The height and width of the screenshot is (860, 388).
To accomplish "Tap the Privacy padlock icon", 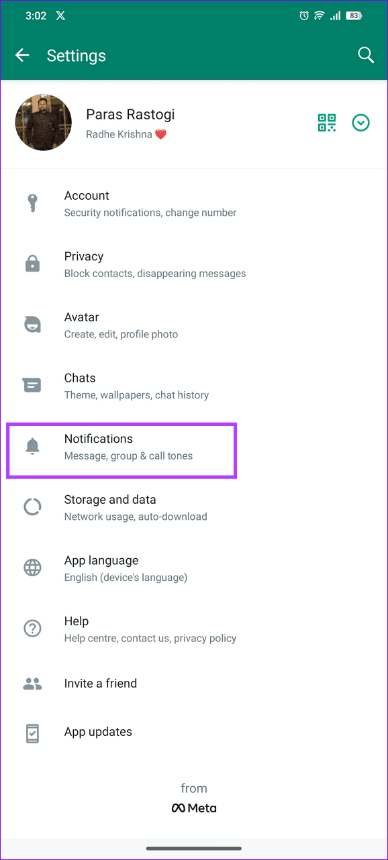I will click(x=32, y=264).
